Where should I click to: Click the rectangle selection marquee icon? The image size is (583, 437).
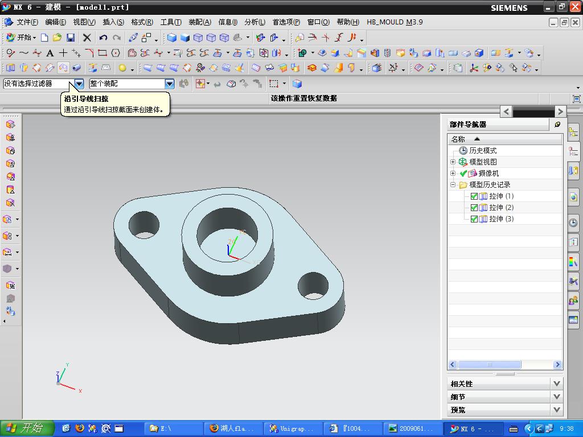tap(274, 84)
